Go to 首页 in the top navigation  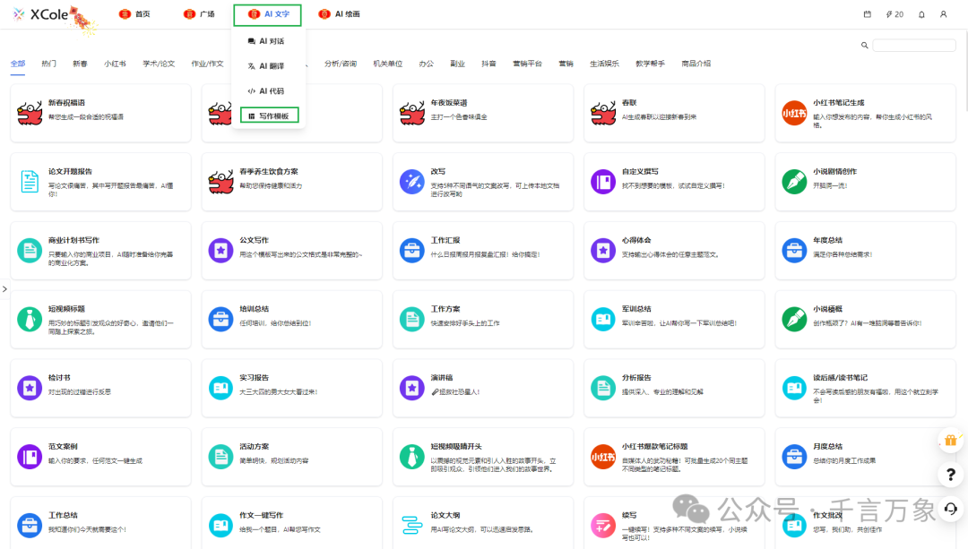pos(134,14)
